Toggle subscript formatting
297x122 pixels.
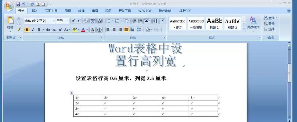click(54, 30)
